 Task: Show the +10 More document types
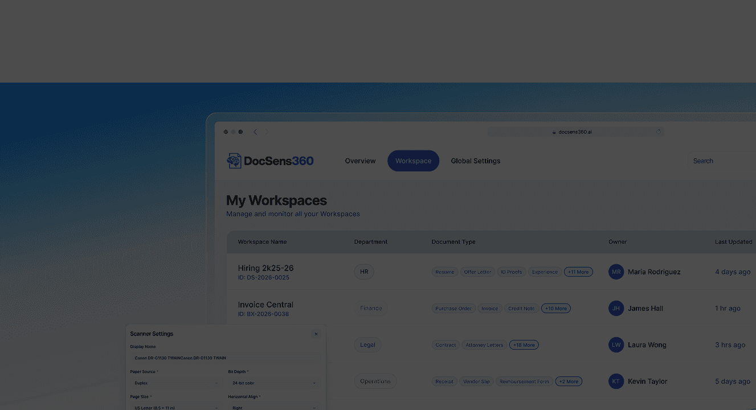pos(555,309)
